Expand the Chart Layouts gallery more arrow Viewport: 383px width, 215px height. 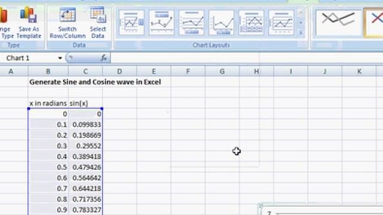point(301,33)
